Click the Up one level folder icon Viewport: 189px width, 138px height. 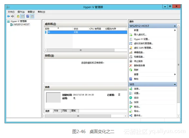18,16
